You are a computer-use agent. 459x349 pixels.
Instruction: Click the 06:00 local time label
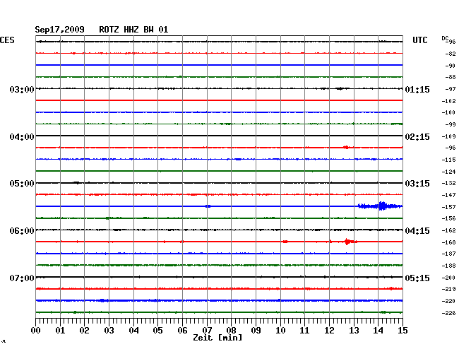pos(22,231)
